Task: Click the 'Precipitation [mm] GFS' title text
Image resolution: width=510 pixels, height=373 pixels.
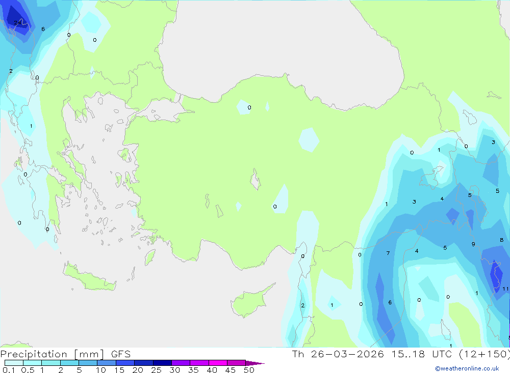Action: click(x=65, y=354)
